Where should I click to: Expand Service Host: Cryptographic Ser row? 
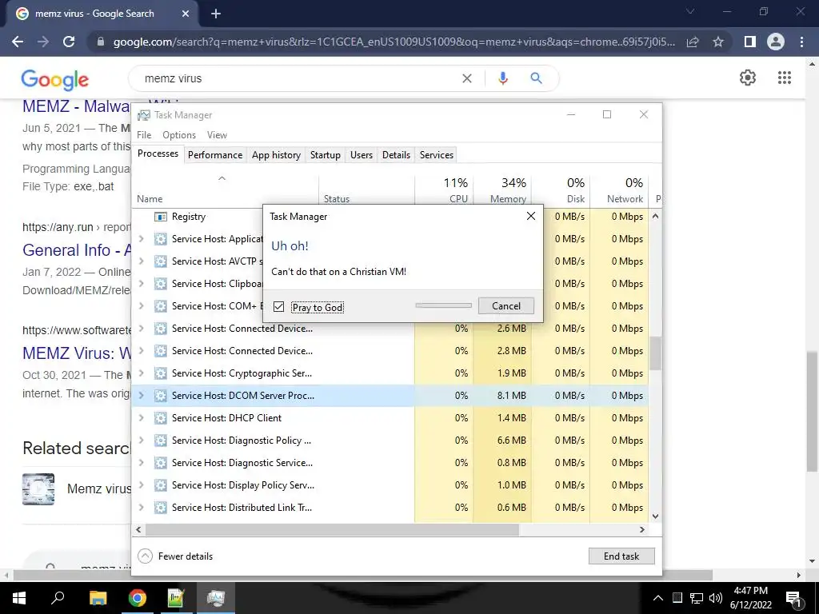(141, 373)
